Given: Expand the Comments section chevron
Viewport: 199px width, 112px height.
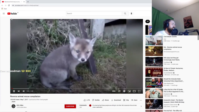Looking at the screenshot, I should point(141,106).
